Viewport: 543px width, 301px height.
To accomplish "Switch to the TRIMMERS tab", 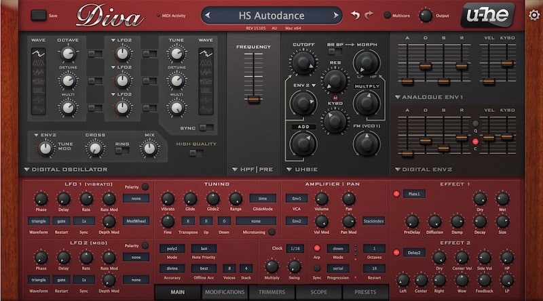I will coord(272,292).
